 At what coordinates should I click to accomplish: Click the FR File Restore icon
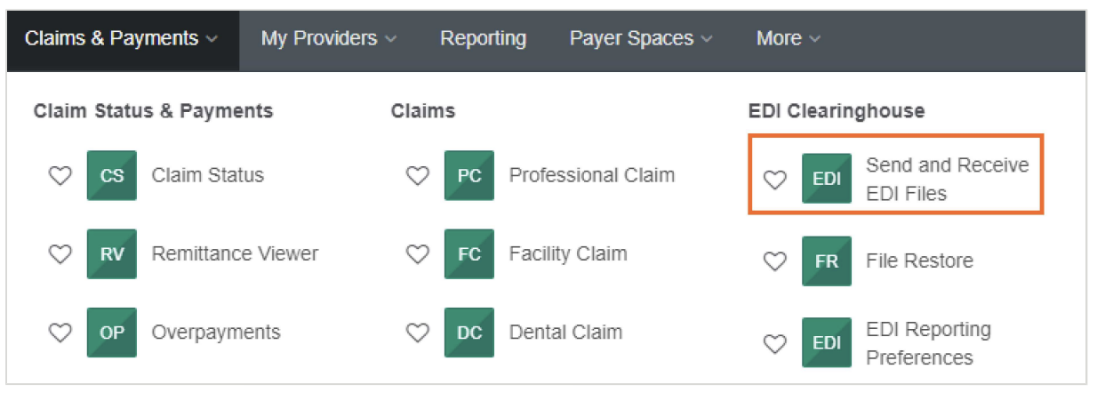826,261
